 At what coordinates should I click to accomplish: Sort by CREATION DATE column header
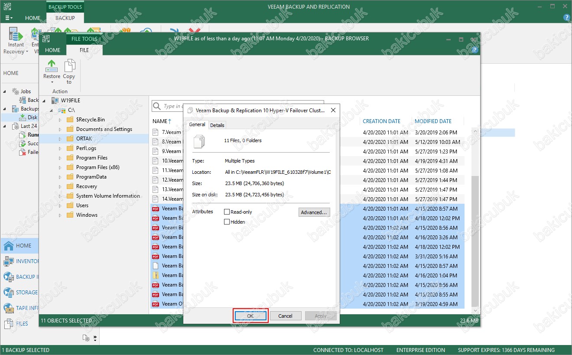click(x=381, y=121)
